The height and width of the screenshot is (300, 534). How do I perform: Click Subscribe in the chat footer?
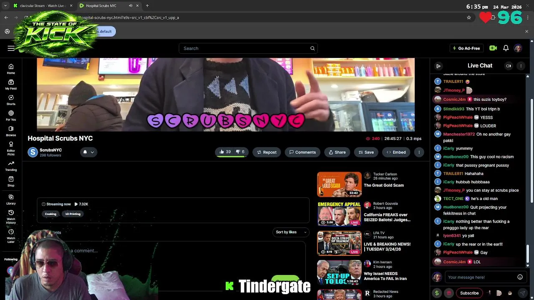(469, 293)
